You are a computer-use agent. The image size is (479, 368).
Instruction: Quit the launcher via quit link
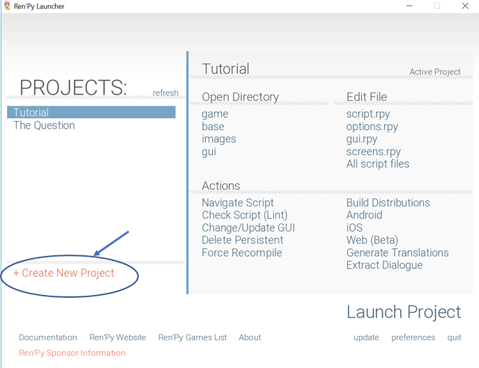click(455, 337)
